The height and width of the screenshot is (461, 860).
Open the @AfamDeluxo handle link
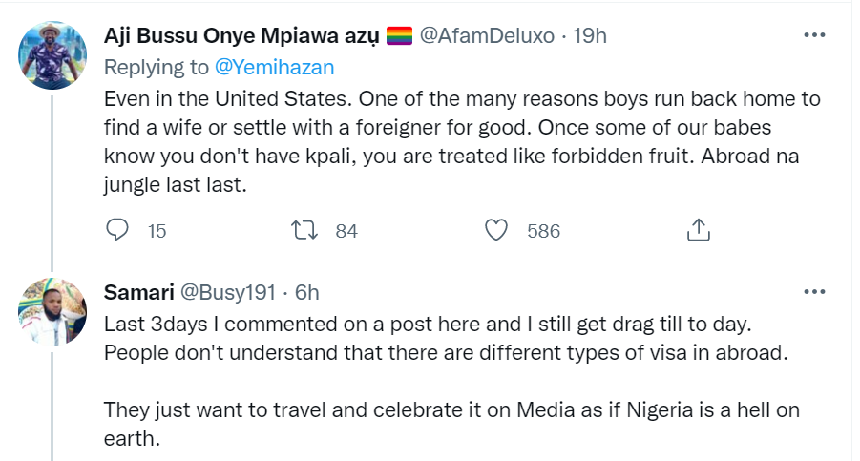[488, 36]
